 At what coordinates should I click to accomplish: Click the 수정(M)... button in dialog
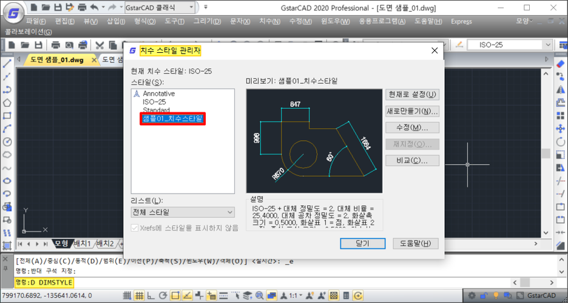[412, 128]
